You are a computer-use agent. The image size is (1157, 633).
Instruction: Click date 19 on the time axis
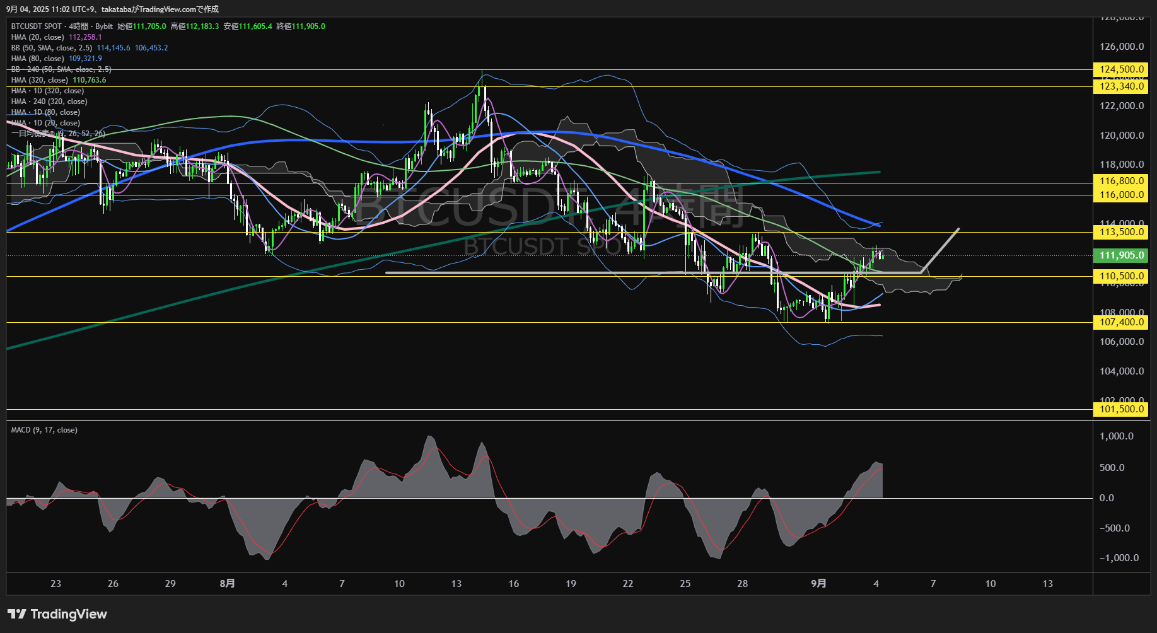click(x=571, y=584)
